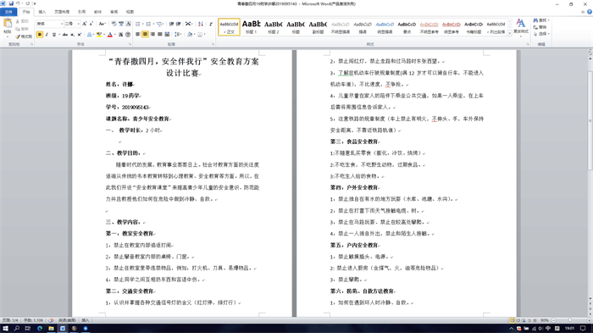
Task: Click the character shading icon
Action: pyautogui.click(x=120, y=35)
